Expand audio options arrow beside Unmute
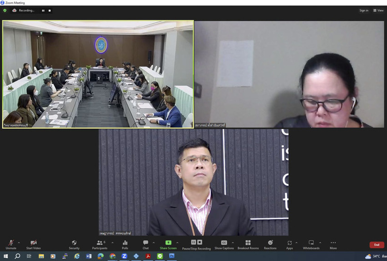Screen dimensions: 387x261 click(20, 243)
